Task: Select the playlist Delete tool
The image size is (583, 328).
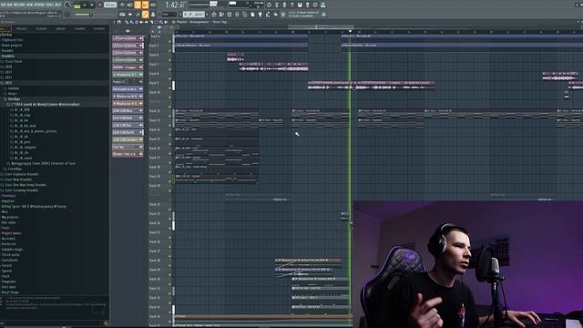Action: pos(137,22)
